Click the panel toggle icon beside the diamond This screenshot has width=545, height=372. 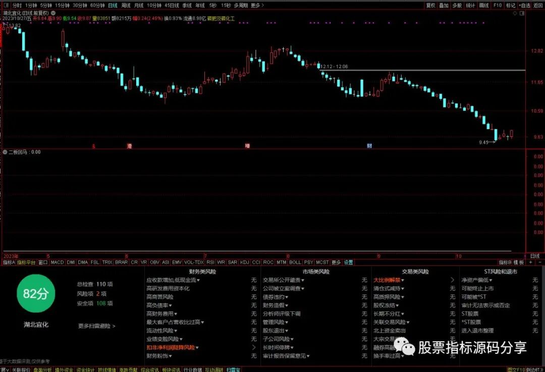pos(522,13)
